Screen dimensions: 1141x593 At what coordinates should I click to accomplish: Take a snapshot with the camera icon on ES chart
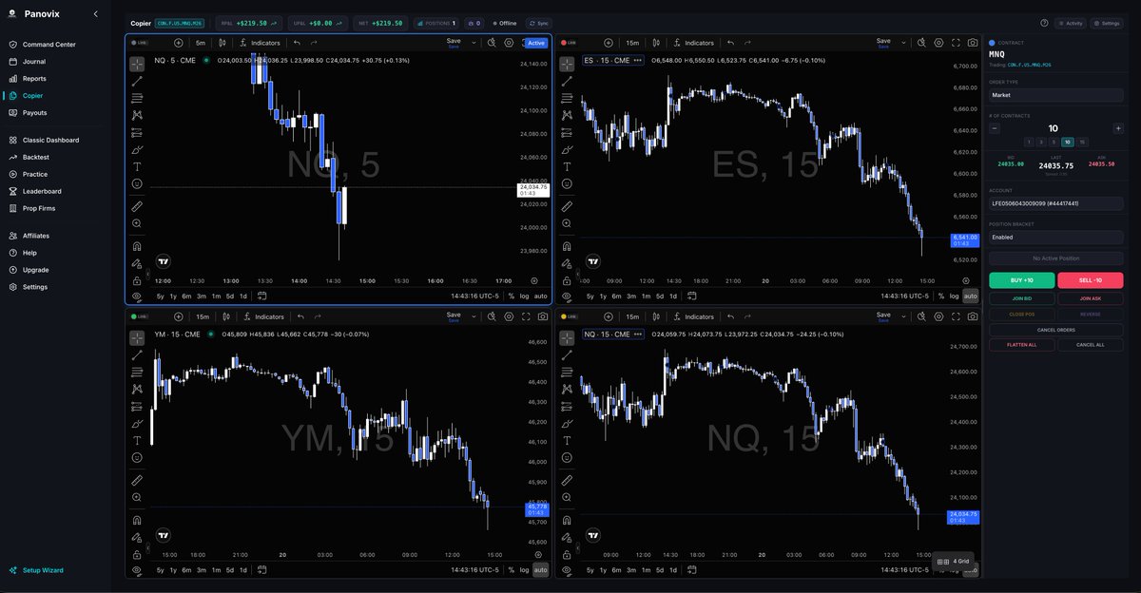(x=972, y=42)
